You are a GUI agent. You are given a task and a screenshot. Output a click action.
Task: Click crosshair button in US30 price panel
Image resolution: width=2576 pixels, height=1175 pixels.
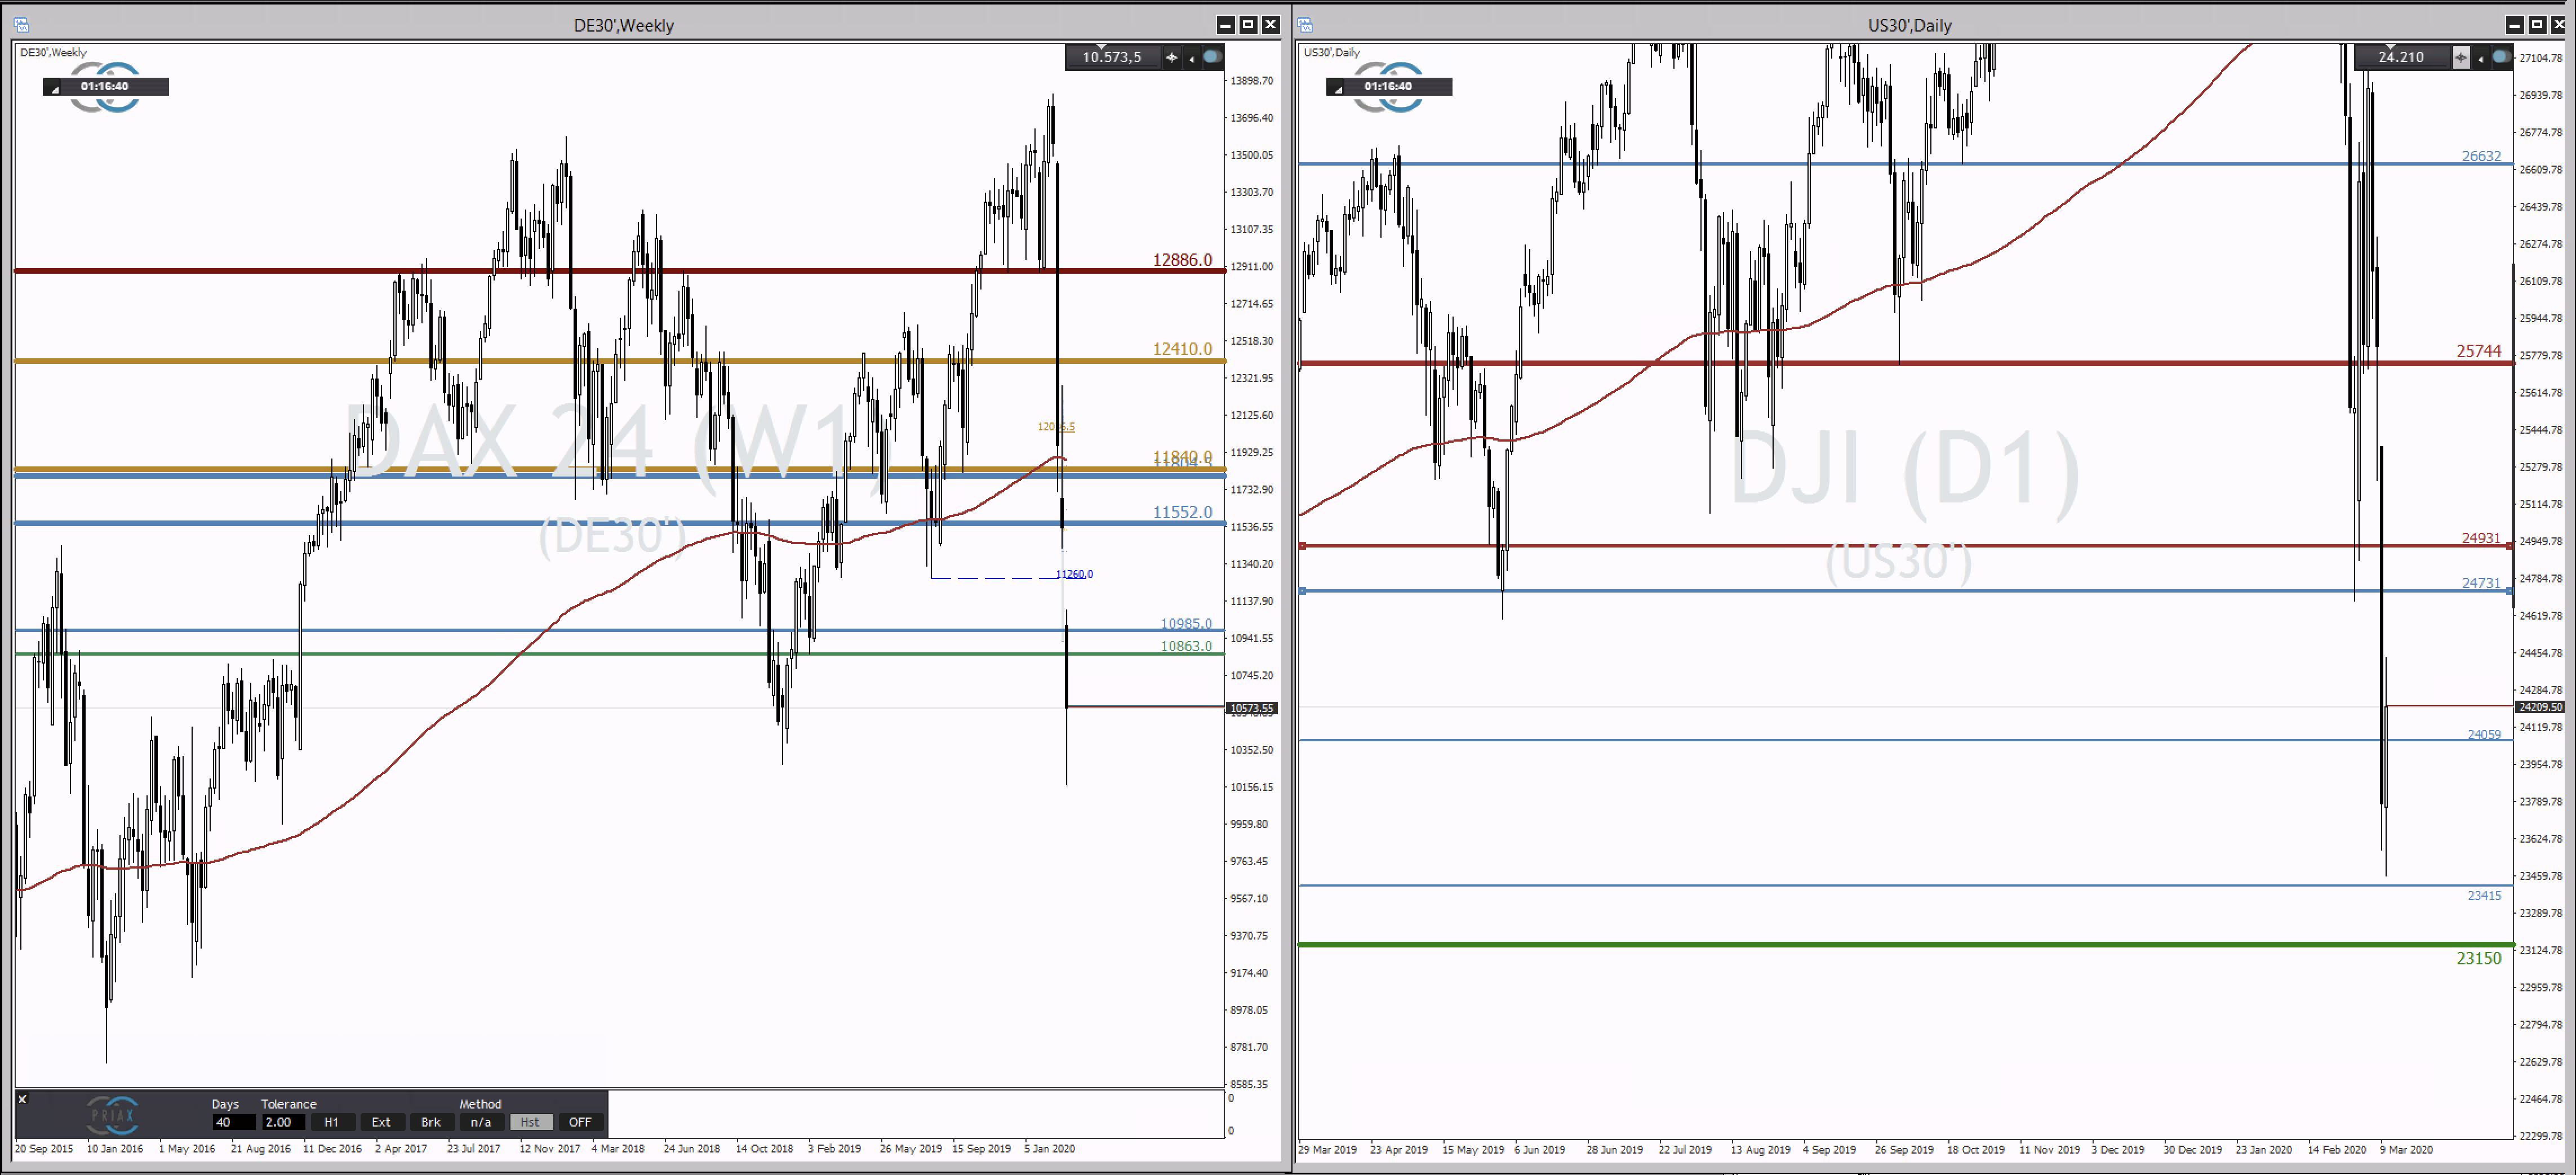pyautogui.click(x=2460, y=57)
